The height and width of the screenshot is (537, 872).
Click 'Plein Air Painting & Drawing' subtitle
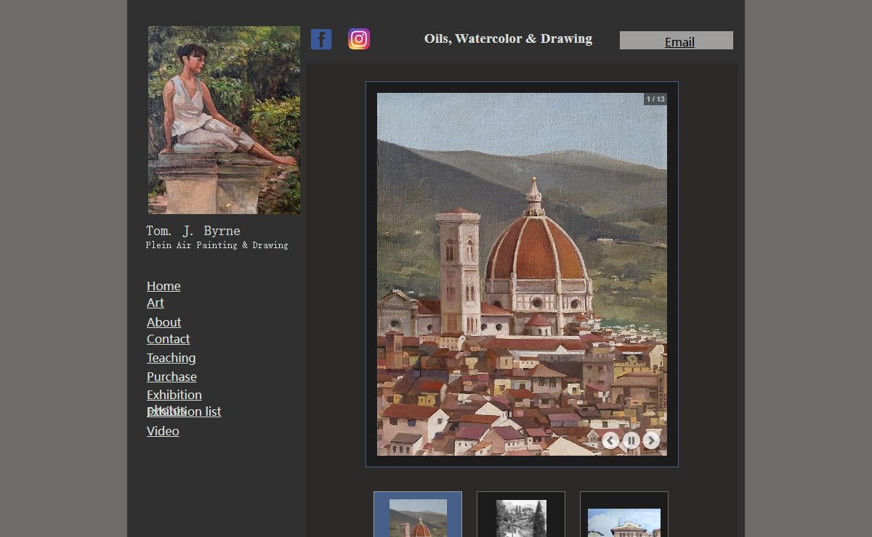[x=217, y=245]
